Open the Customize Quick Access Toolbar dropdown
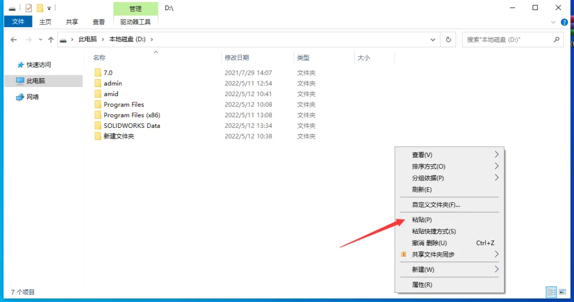 [49, 8]
